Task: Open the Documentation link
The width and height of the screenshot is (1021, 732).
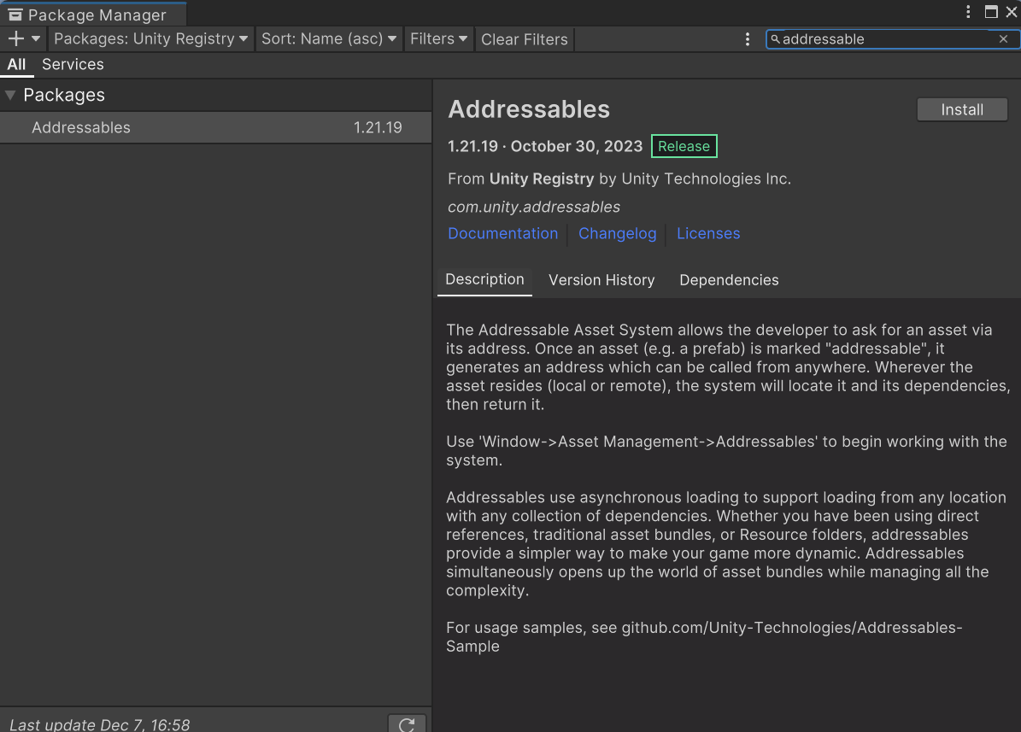Action: point(502,234)
